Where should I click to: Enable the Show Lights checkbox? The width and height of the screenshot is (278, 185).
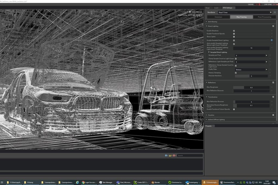coord(234,37)
